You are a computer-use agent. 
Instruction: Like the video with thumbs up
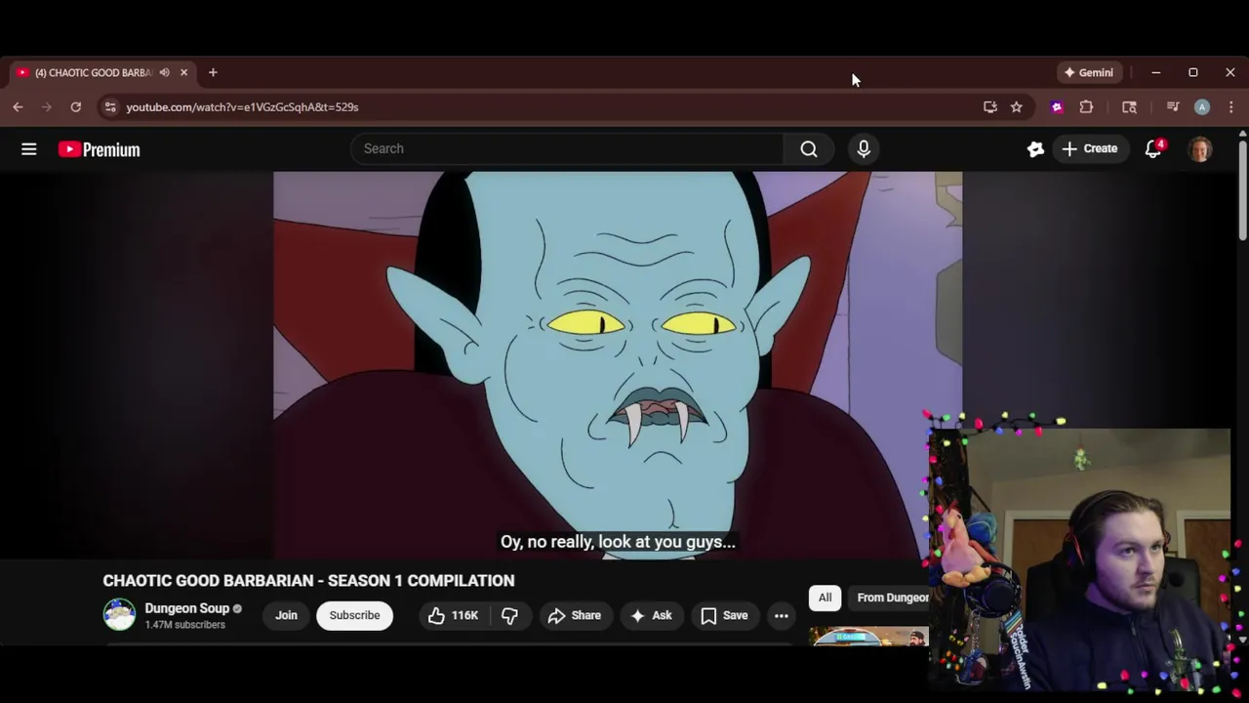453,615
